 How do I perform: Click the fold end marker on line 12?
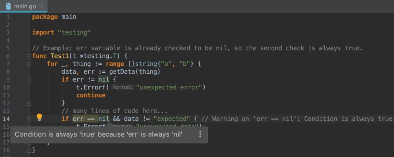click(x=29, y=103)
